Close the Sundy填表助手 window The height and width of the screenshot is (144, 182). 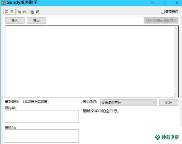tap(177, 3)
